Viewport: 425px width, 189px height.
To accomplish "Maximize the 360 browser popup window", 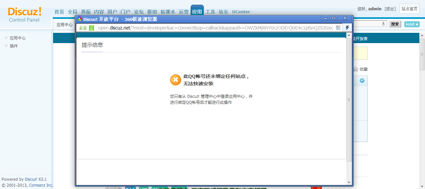I will tap(334, 18).
